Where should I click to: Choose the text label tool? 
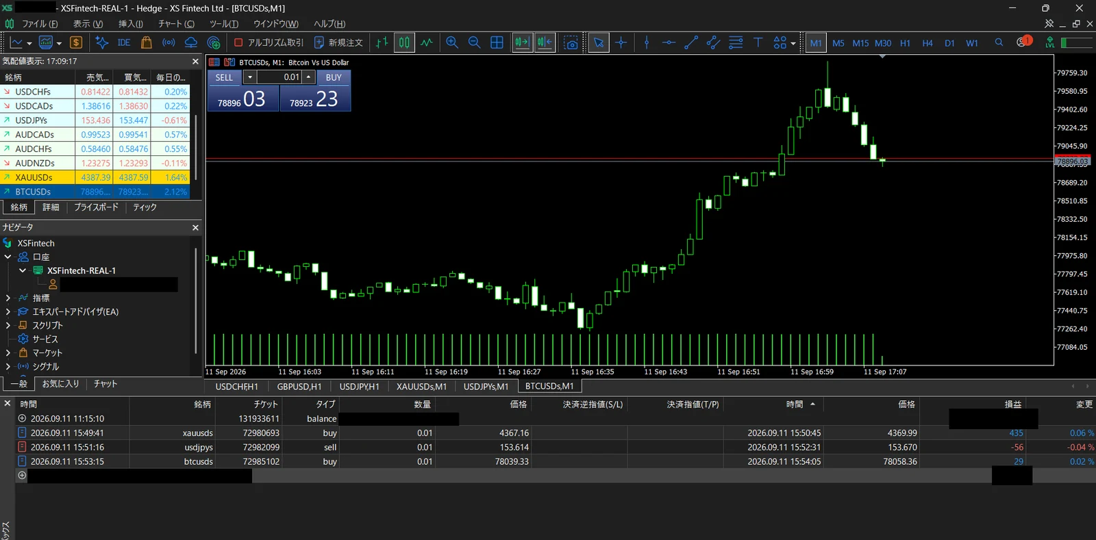758,42
